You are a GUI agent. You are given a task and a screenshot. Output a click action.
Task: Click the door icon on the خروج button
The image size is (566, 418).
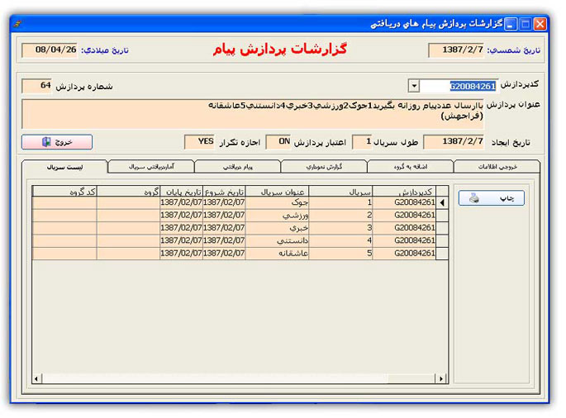(x=46, y=142)
